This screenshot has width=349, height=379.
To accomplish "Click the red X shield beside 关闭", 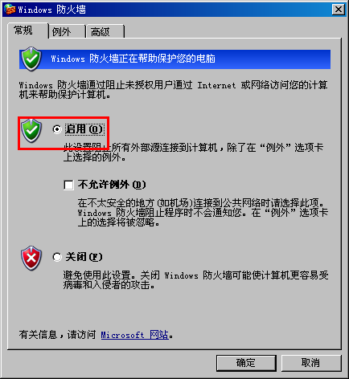I will 31,258.
